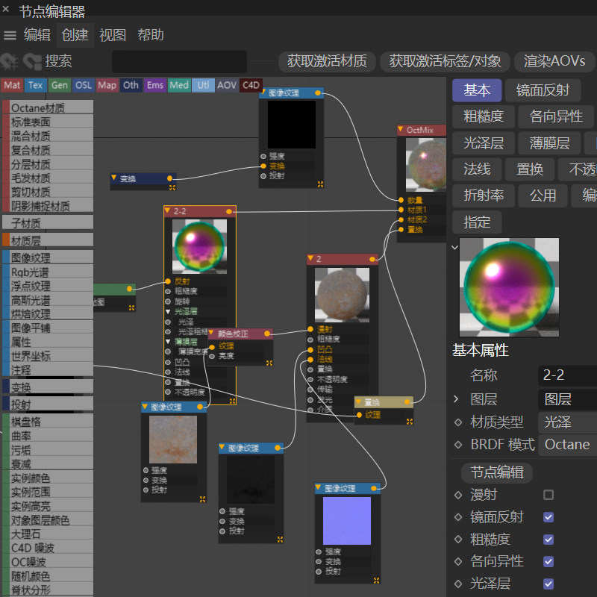
Task: Click the OSL category filter icon
Action: coord(83,85)
